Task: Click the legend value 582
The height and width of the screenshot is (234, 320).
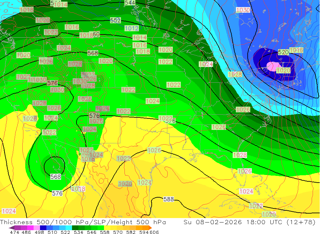Action: (131, 232)
